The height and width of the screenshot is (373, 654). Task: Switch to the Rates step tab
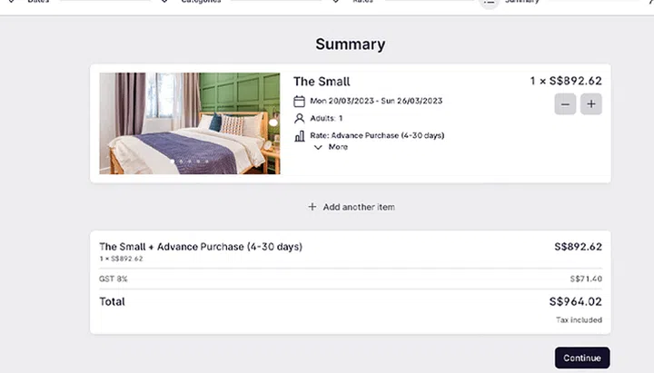click(362, 2)
